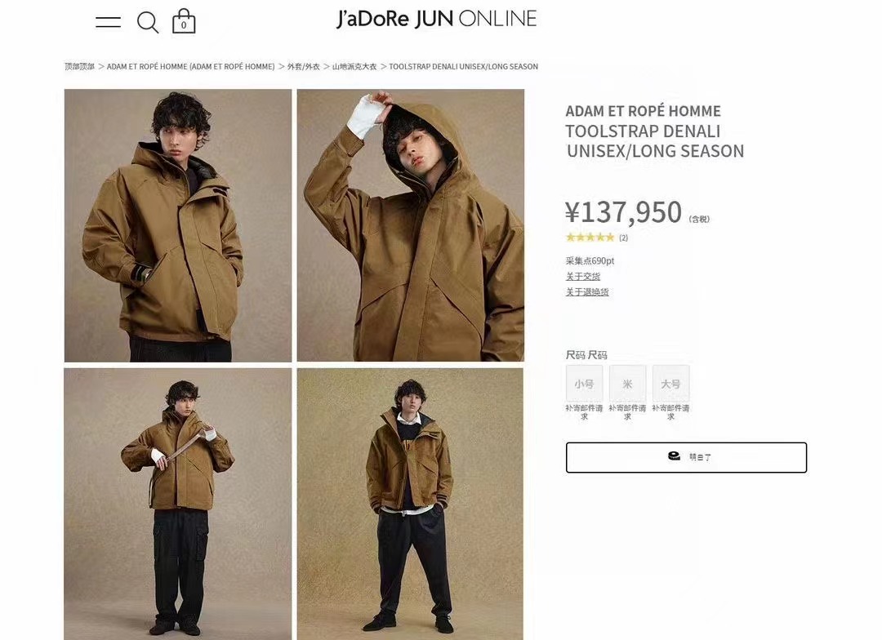Click the measuring tape icon in button

[x=674, y=456]
